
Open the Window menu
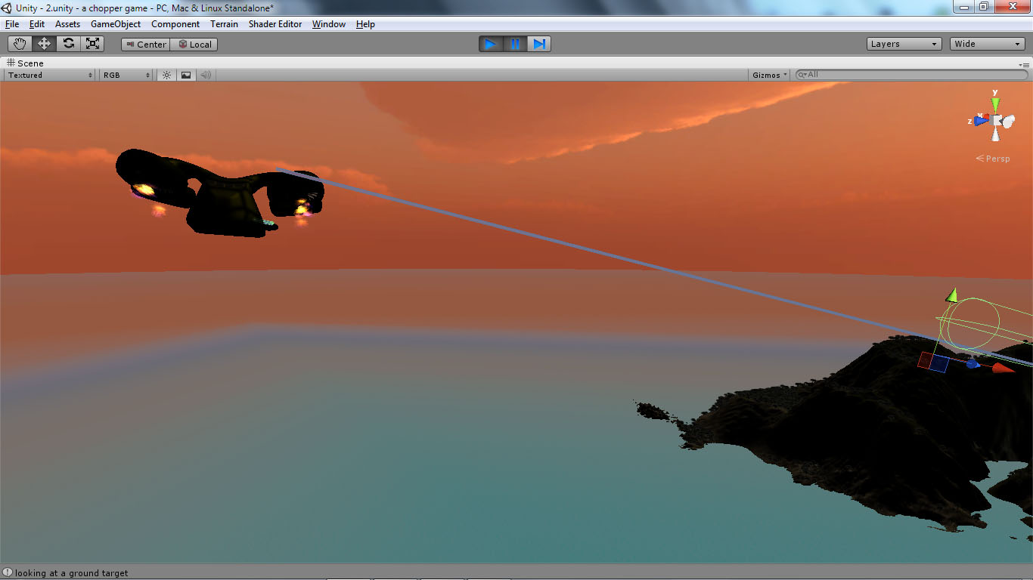point(329,24)
